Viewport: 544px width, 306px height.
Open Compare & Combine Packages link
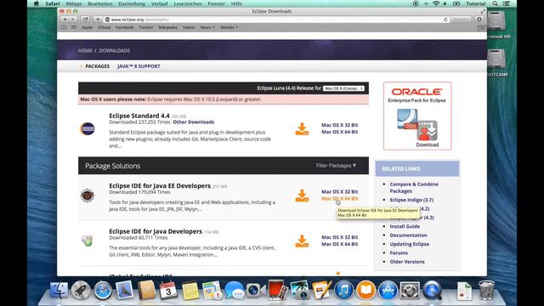[414, 187]
